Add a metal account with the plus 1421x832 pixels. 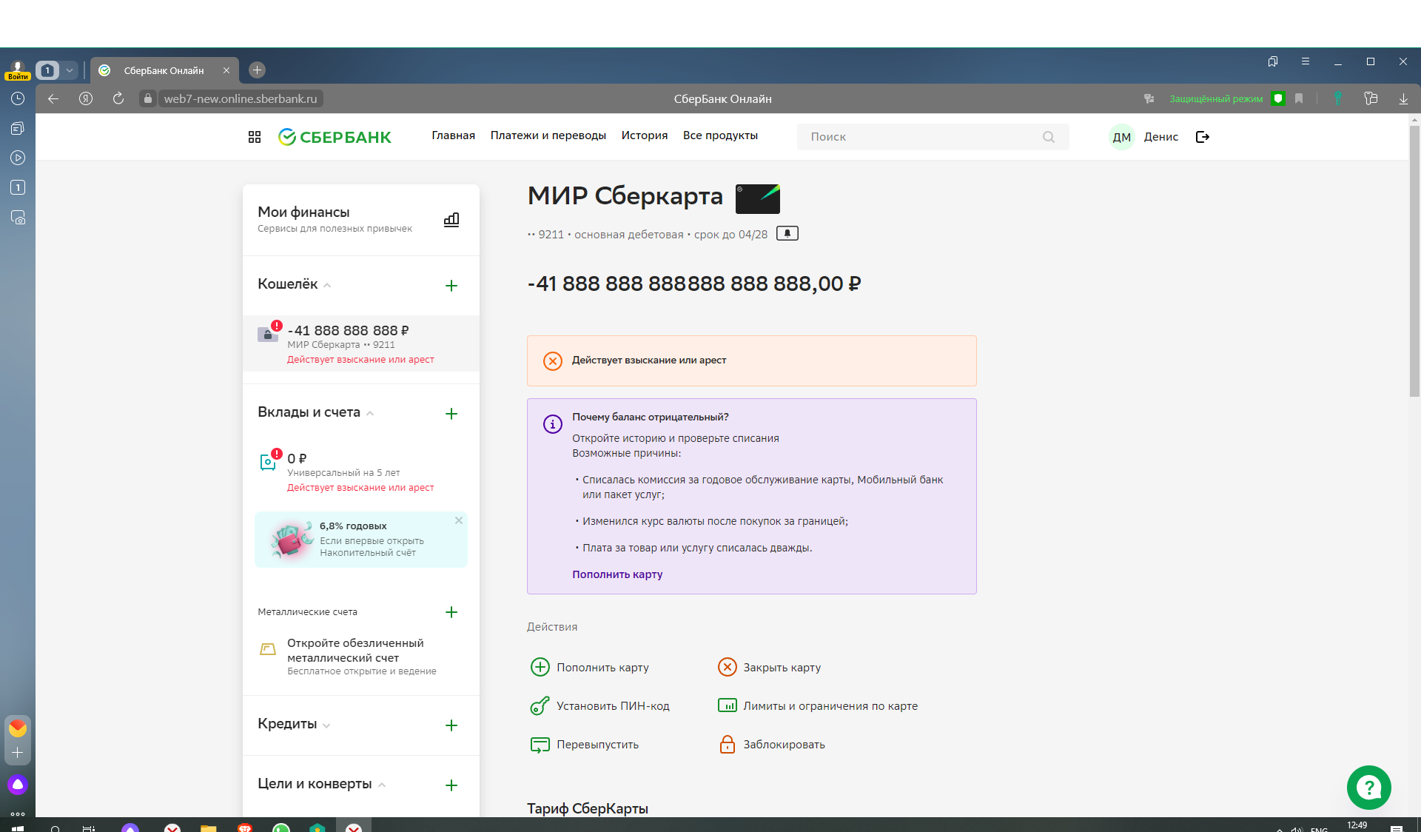tap(451, 612)
